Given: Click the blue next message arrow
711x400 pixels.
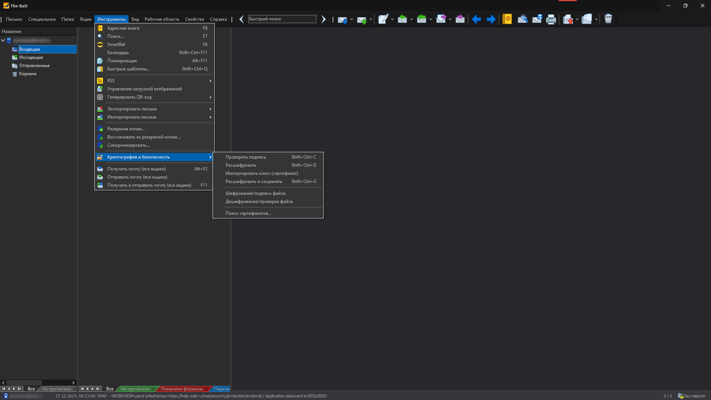Looking at the screenshot, I should [x=491, y=19].
